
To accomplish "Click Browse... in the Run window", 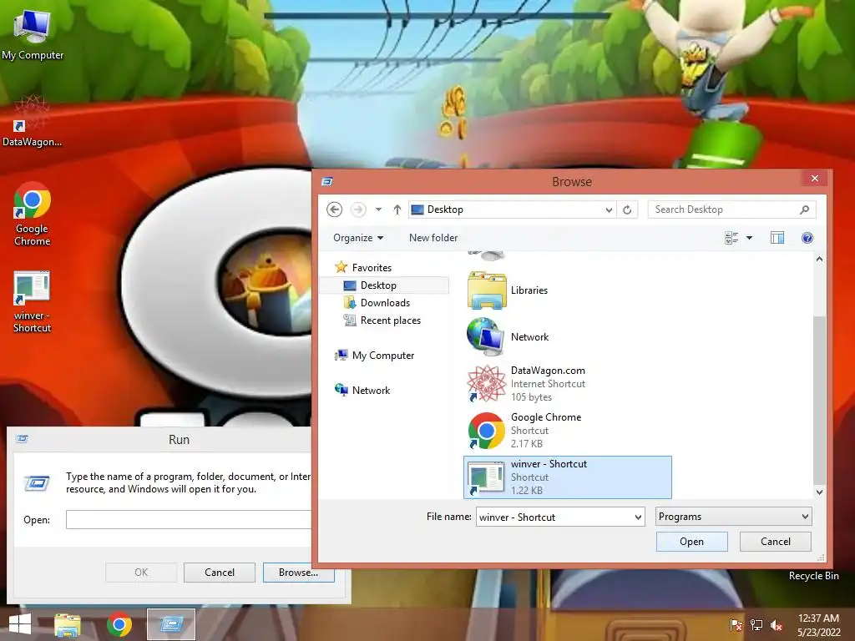I will point(298,573).
